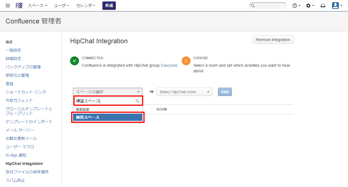Click the CONNECTED status label

pyautogui.click(x=92, y=58)
